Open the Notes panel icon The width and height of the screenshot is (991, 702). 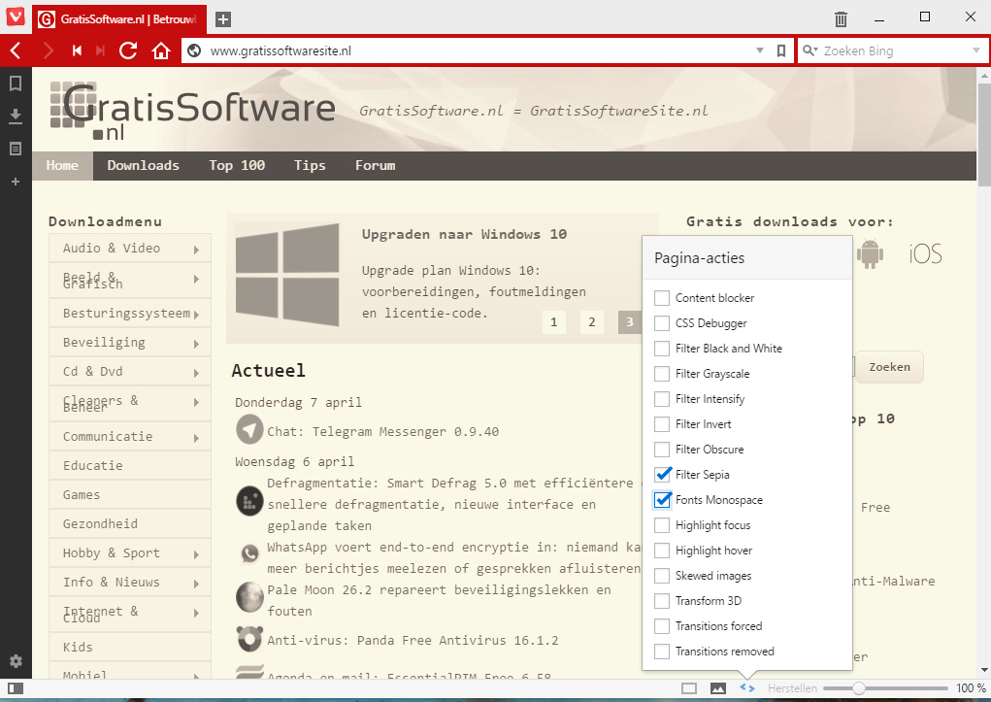point(16,149)
